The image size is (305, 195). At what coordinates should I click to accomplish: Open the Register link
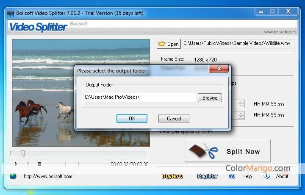pyautogui.click(x=208, y=176)
